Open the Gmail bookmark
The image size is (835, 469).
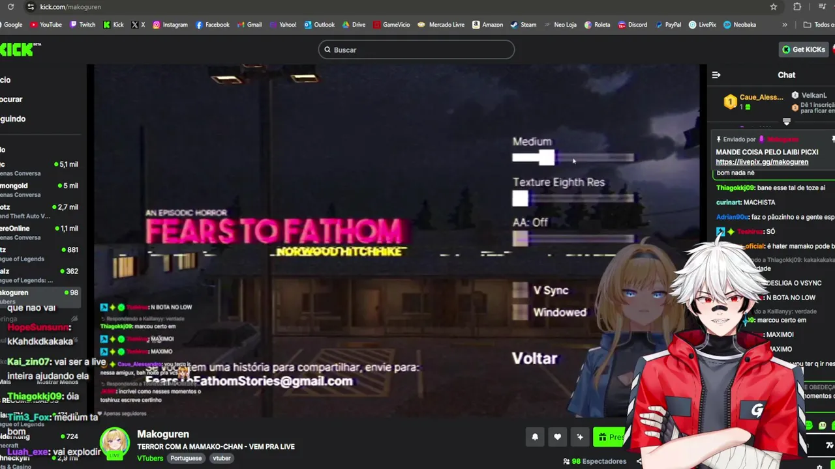pos(249,25)
